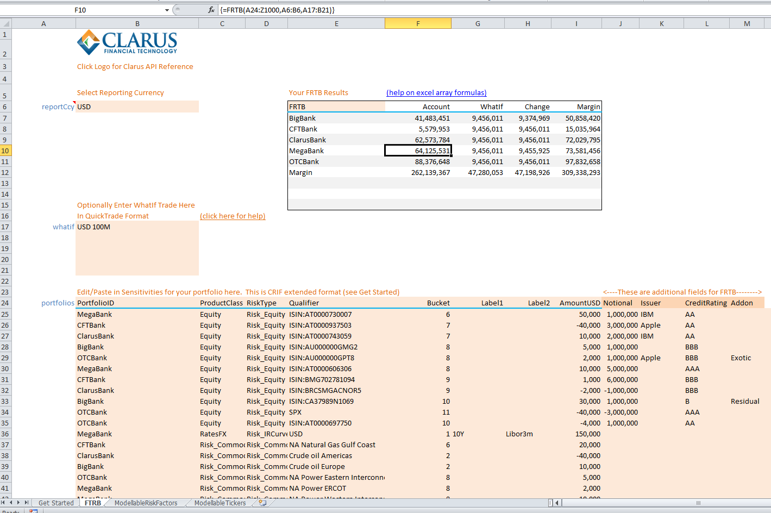Click the CFTBank Change value 9,456,011

point(528,129)
